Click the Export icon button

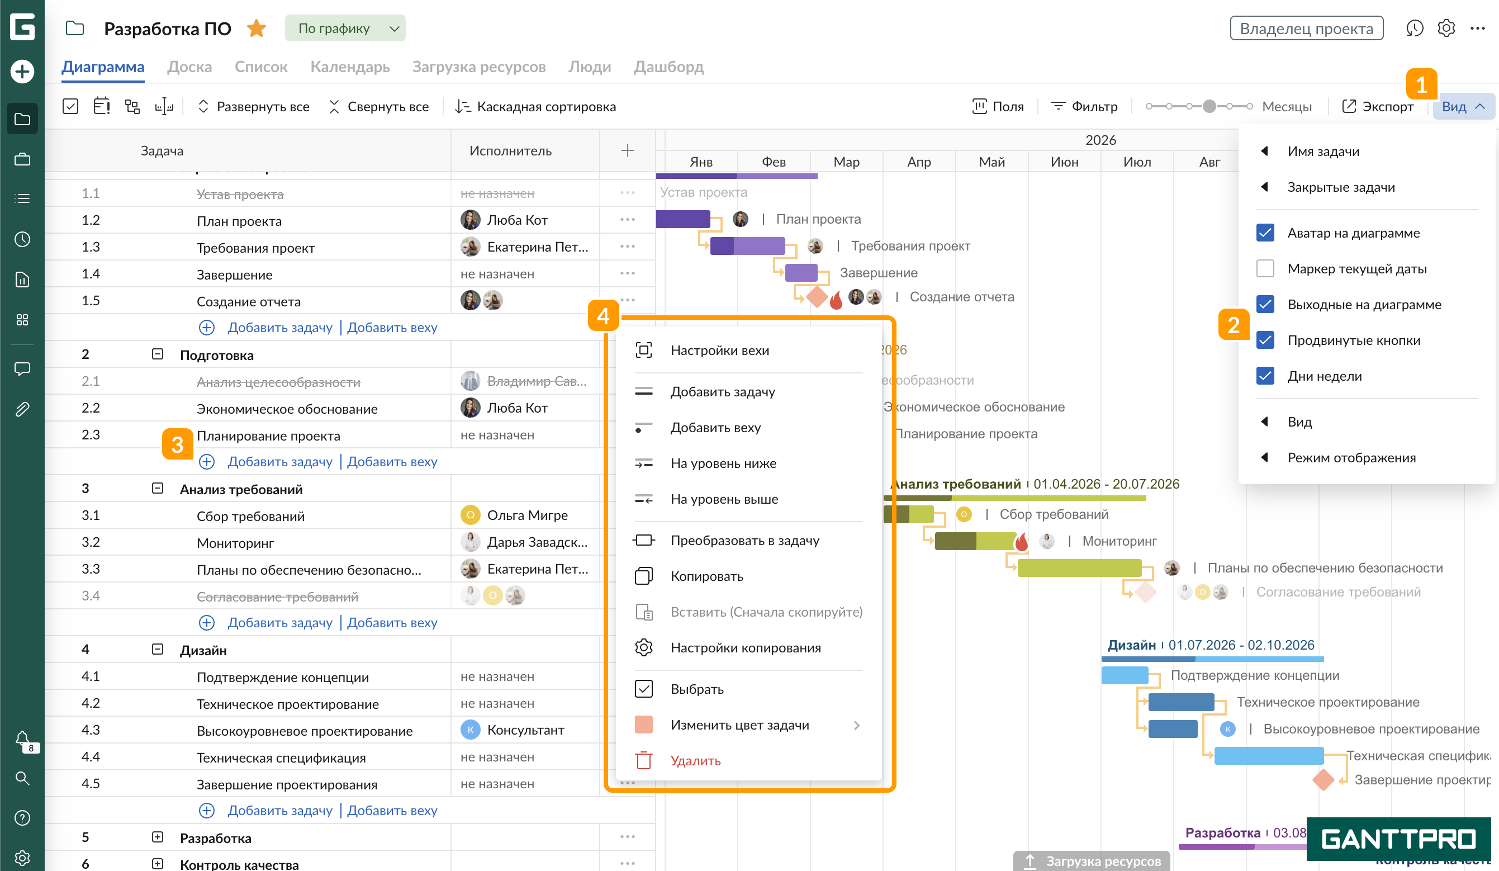[x=1349, y=106]
